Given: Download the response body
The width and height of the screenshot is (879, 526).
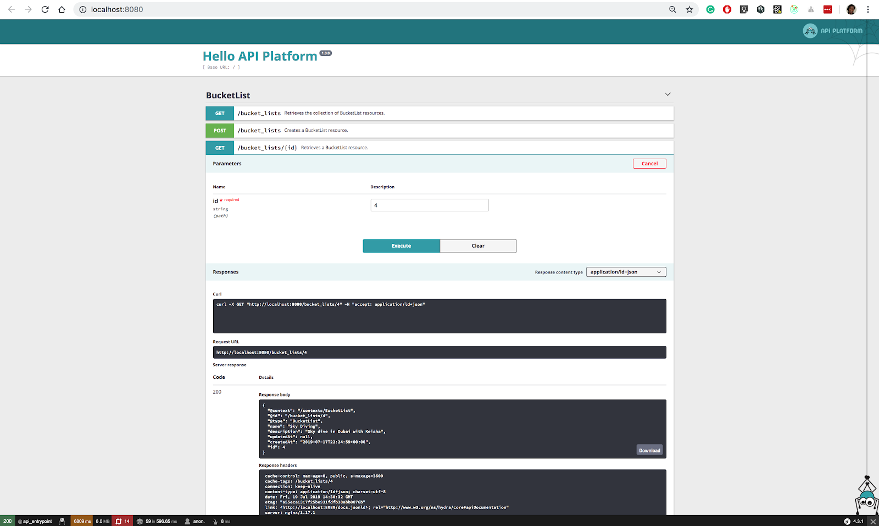Looking at the screenshot, I should [x=649, y=450].
